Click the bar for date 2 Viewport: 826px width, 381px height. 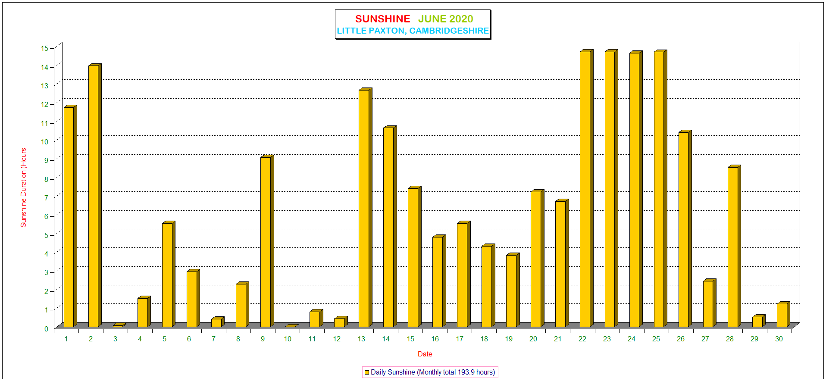(x=95, y=195)
